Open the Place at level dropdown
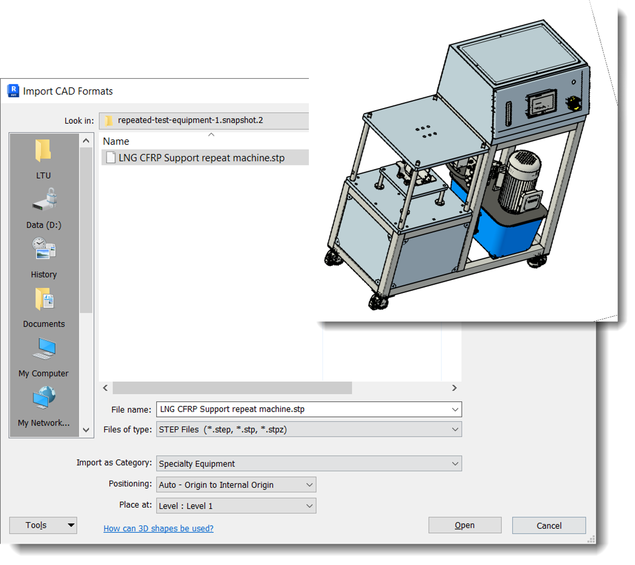Screen dimensions: 635x565 [236, 506]
